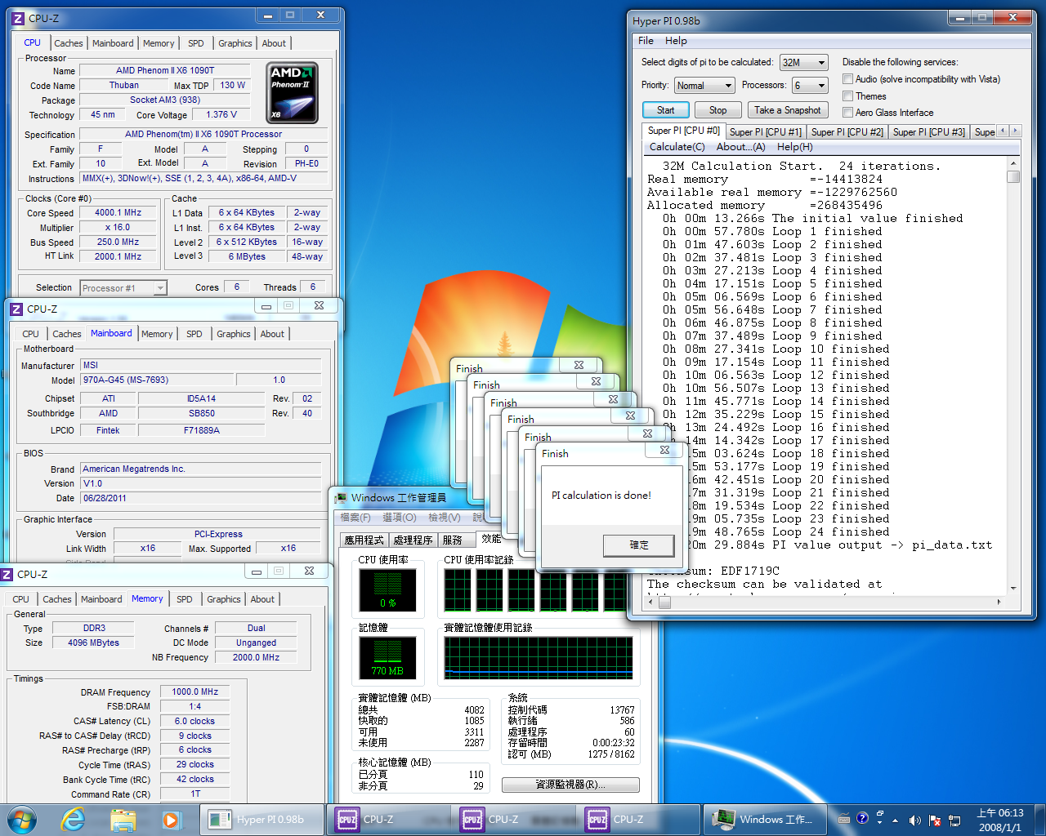This screenshot has height=836, width=1046.
Task: Open Windows Explorer folder icon on taskbar
Action: click(x=123, y=820)
